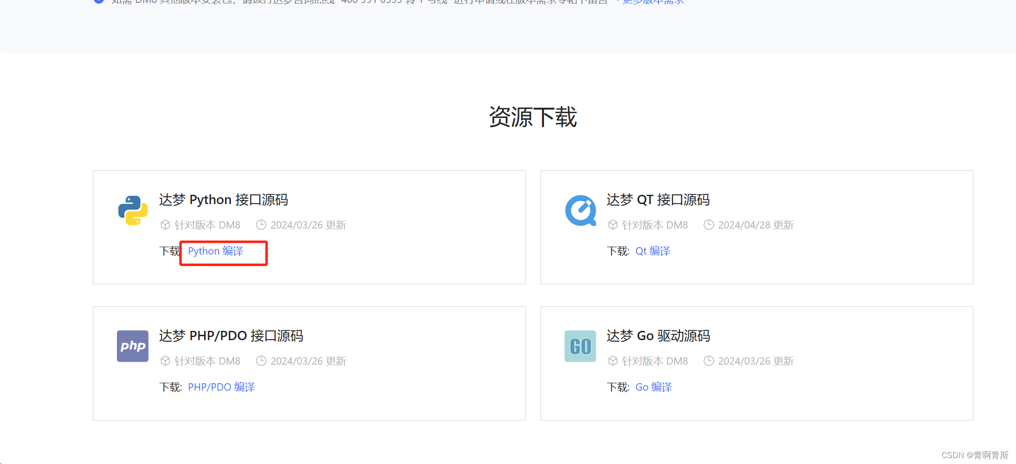The height and width of the screenshot is (464, 1016).
Task: Open the highlighted Python 编译 download link
Action: pos(215,251)
